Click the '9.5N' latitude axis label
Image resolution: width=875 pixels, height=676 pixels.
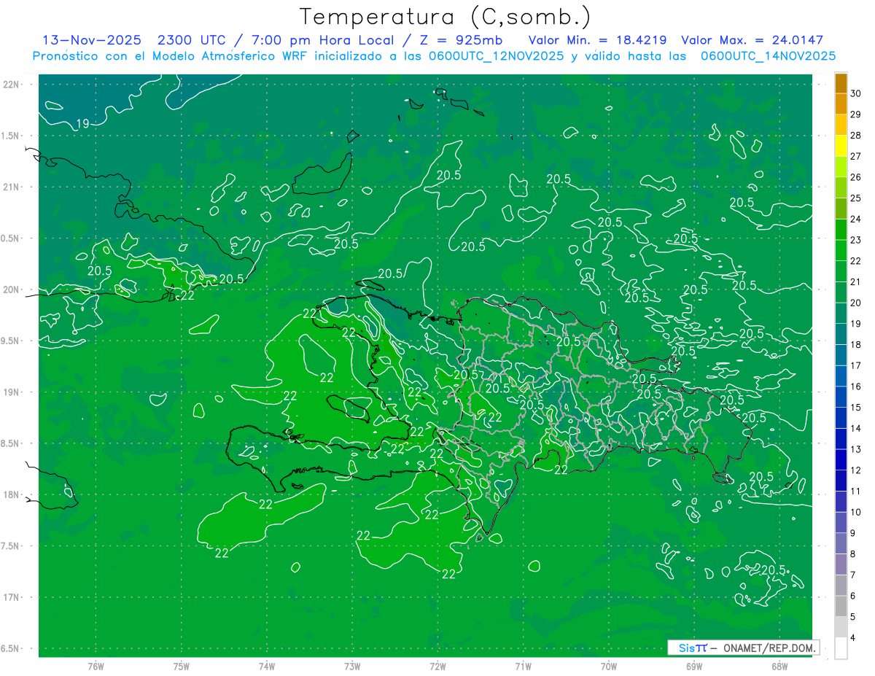10,341
